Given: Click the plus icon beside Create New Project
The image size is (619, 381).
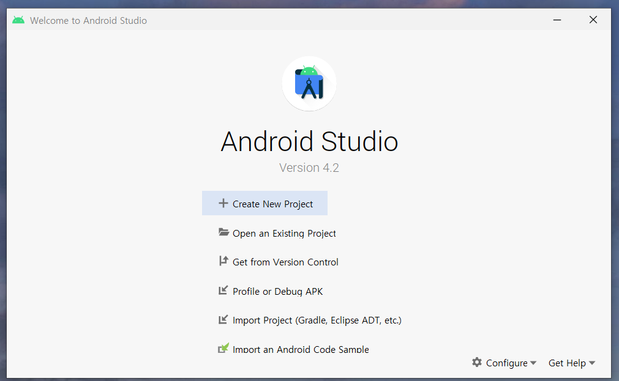Looking at the screenshot, I should [x=223, y=203].
